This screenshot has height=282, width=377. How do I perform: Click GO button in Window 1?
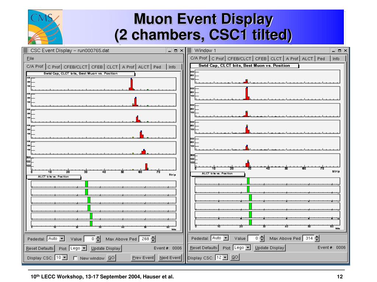[235, 257]
